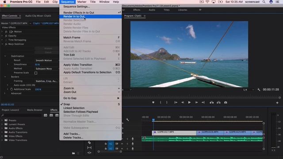Image resolution: width=283 pixels, height=159 pixels.
Task: Open timeline display settings wrench
Action: point(127,120)
